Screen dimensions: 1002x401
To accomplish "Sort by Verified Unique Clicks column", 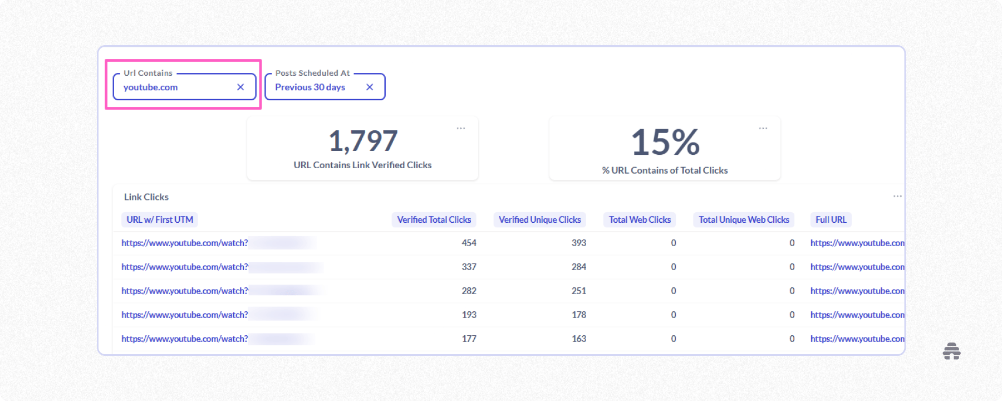I will click(x=540, y=219).
